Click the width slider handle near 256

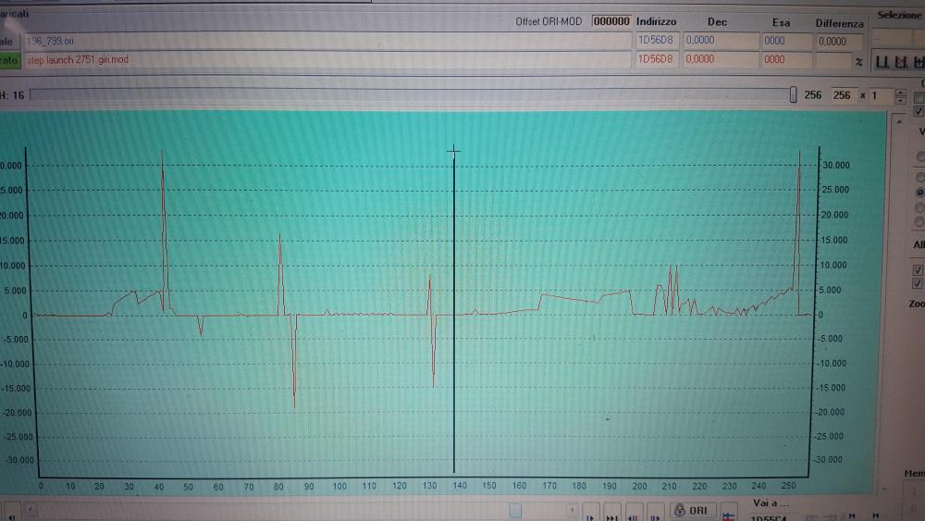(x=793, y=94)
